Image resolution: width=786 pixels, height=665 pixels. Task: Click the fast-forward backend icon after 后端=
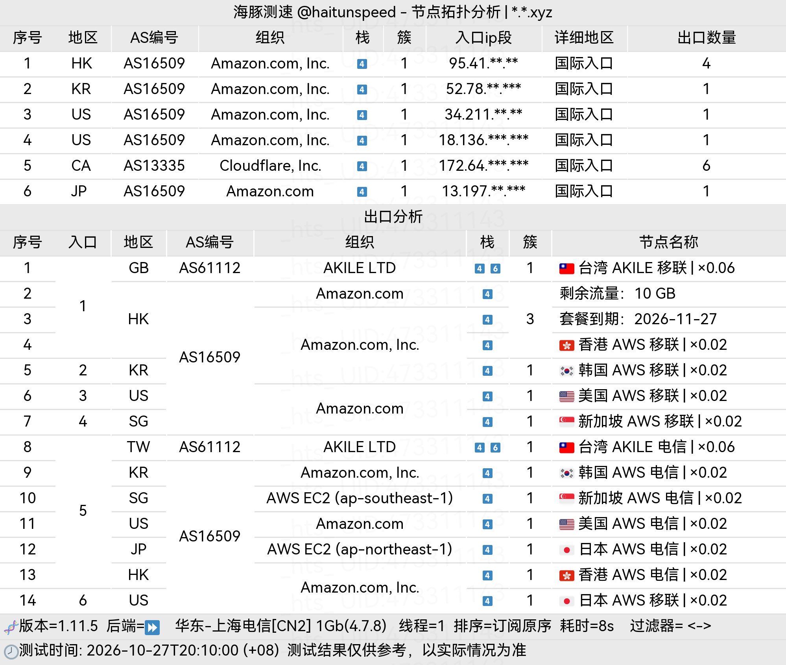(152, 627)
